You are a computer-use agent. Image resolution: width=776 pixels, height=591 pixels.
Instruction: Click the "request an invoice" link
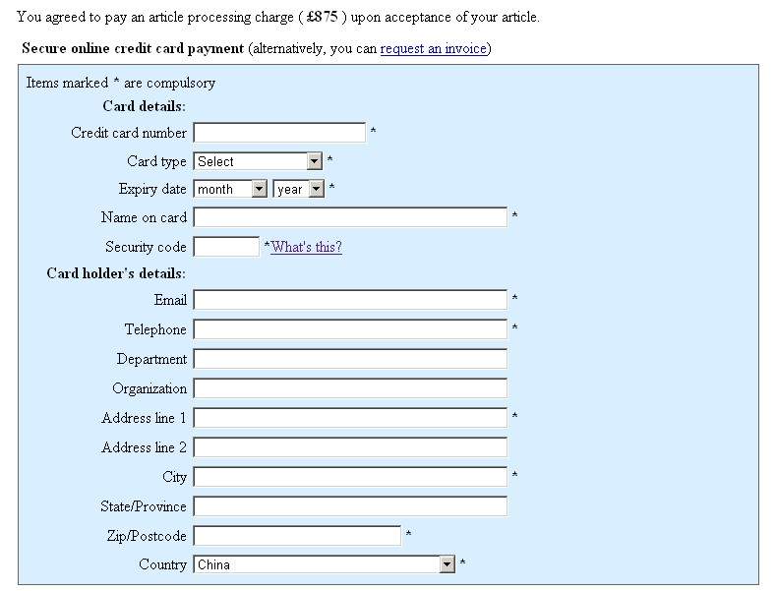[x=433, y=48]
